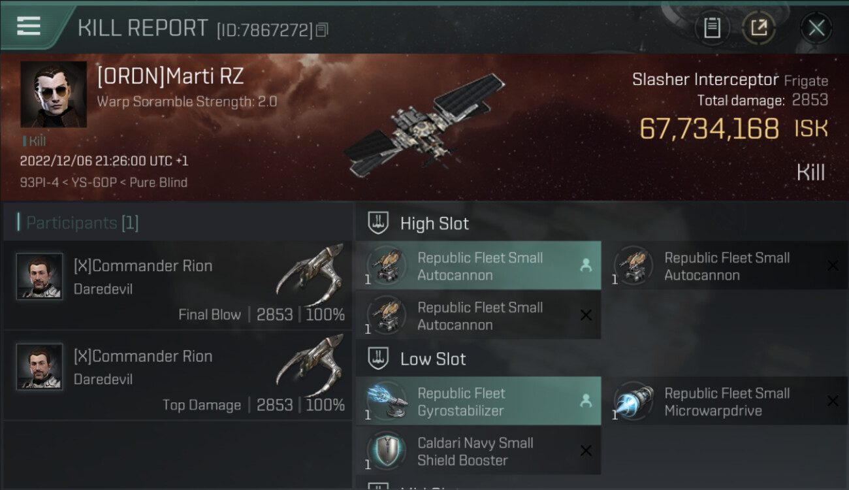
Task: Open Marti RZ's pilot portrait
Action: (54, 95)
